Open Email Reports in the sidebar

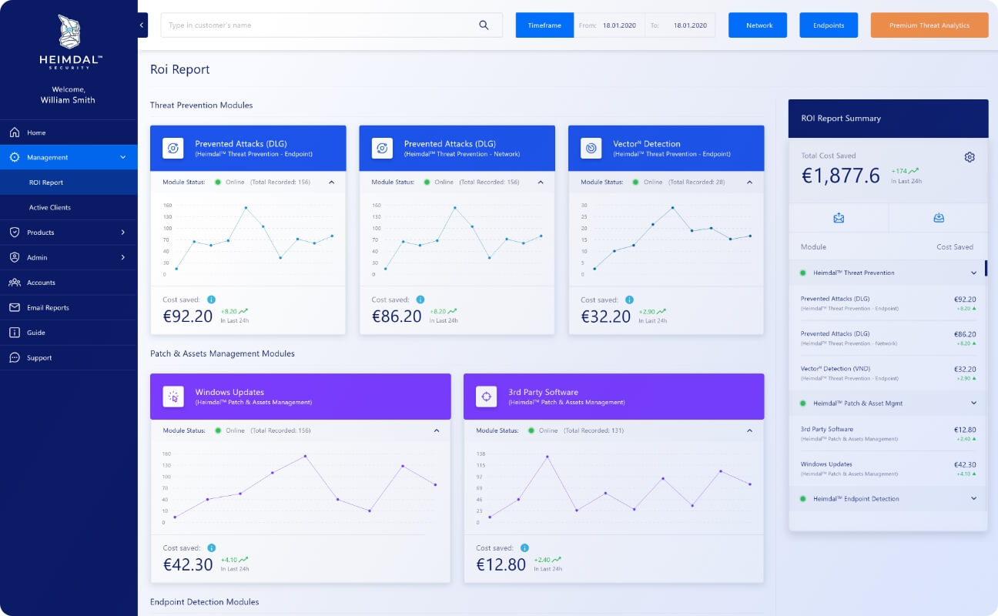click(x=69, y=307)
